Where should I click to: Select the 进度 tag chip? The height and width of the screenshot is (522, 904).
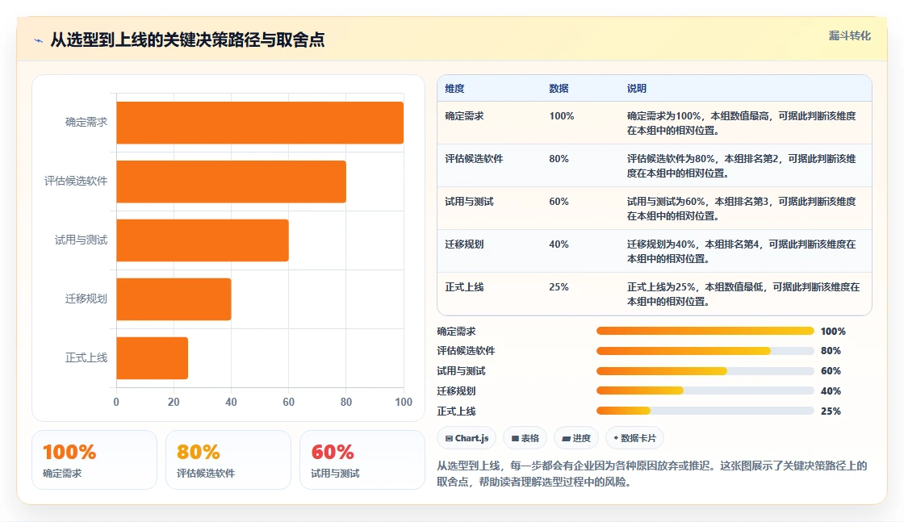click(576, 438)
